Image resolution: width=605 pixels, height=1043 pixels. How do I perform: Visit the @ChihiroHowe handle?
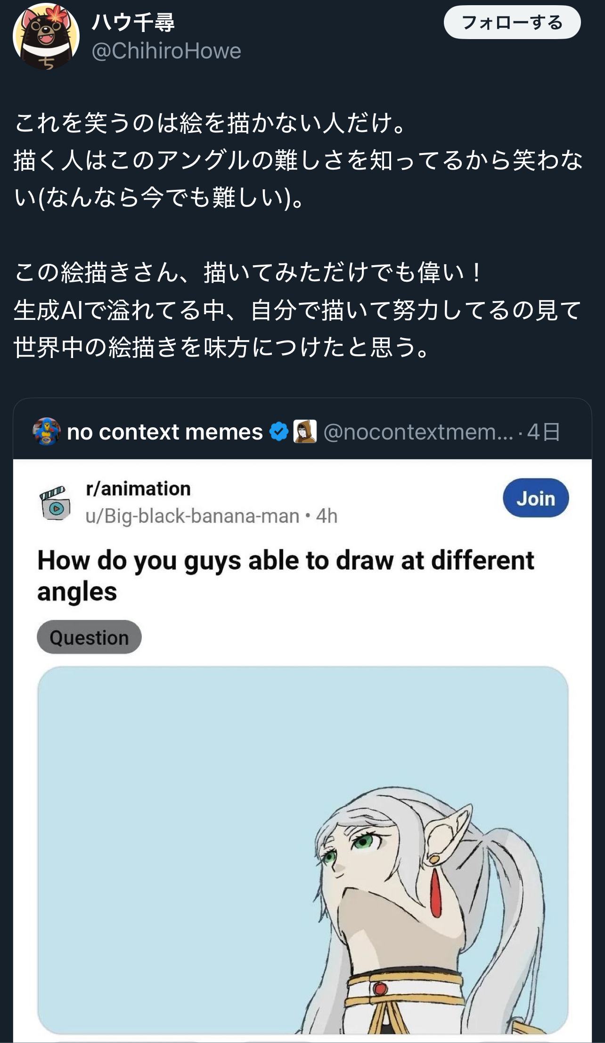[x=166, y=51]
